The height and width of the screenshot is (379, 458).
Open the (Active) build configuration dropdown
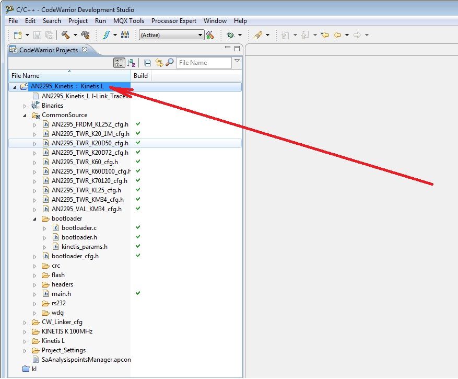[171, 35]
